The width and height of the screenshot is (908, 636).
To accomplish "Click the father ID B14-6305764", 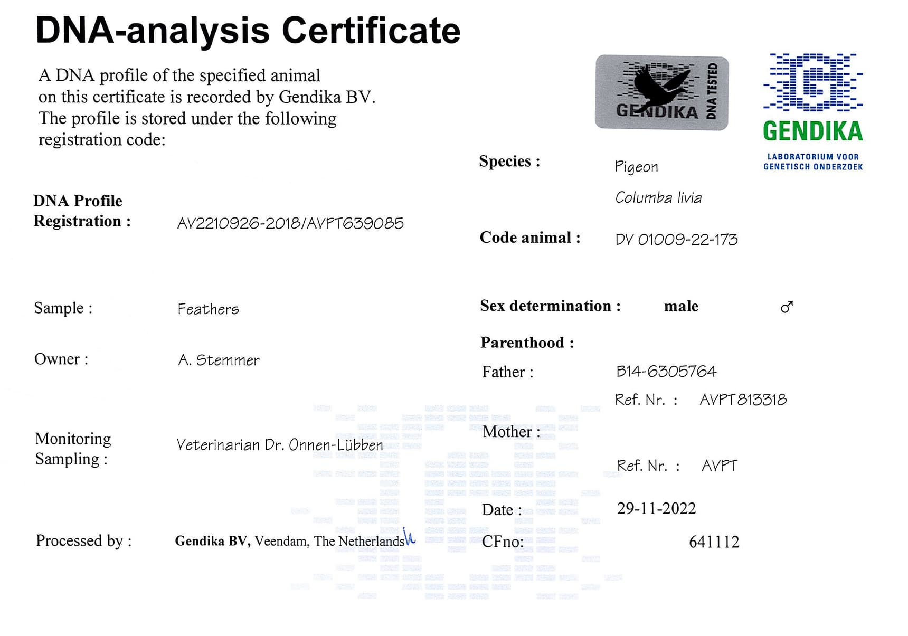I will point(666,372).
